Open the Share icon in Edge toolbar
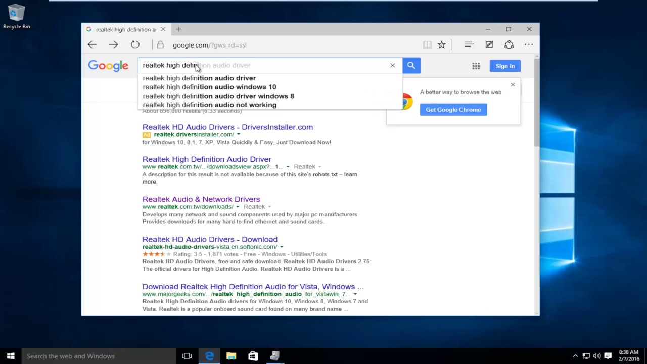The image size is (647, 364). coord(509,44)
